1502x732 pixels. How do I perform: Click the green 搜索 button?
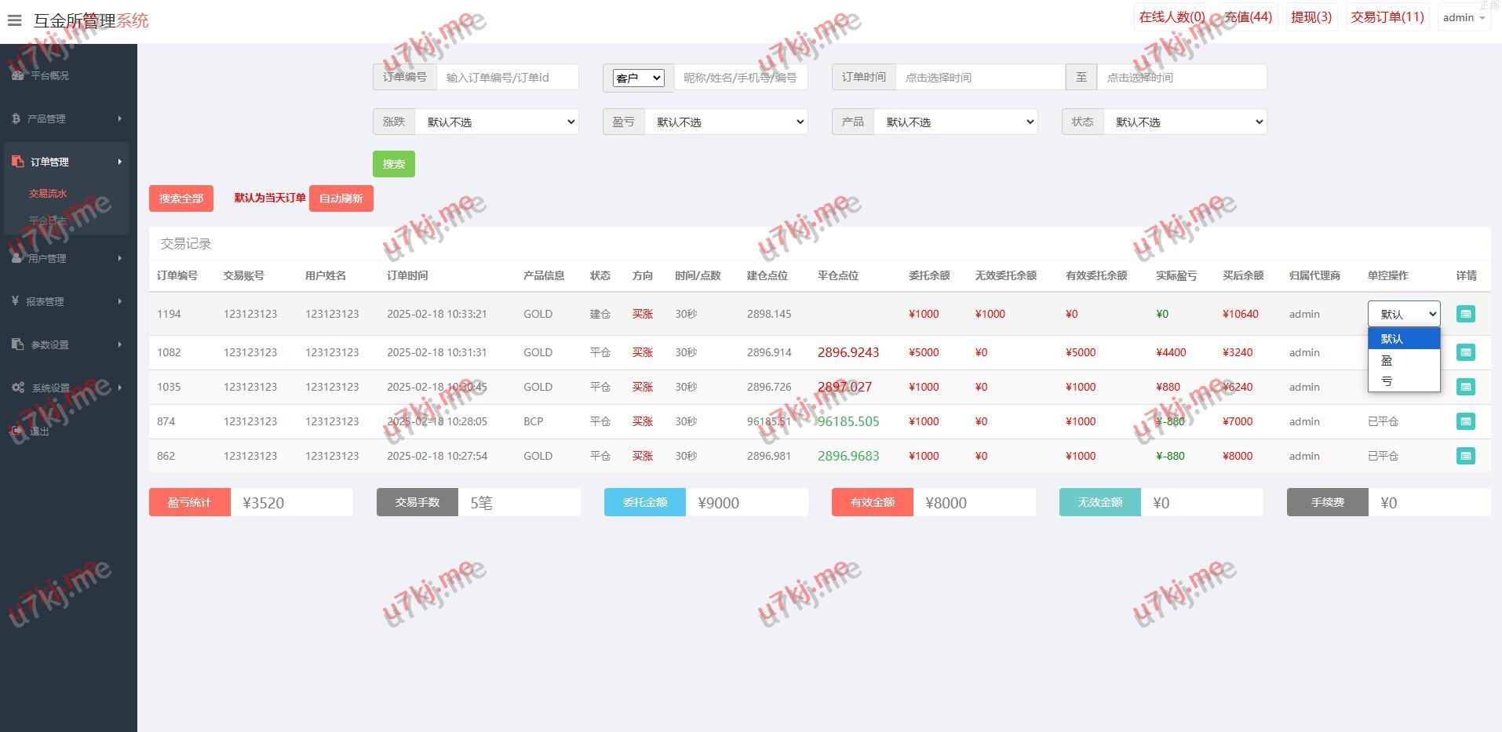point(393,164)
